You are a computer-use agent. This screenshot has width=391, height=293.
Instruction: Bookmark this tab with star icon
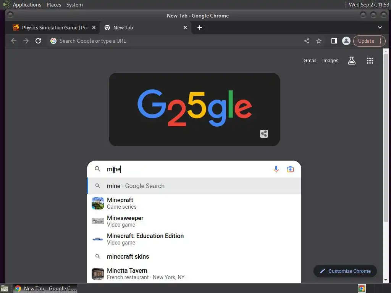tap(319, 41)
